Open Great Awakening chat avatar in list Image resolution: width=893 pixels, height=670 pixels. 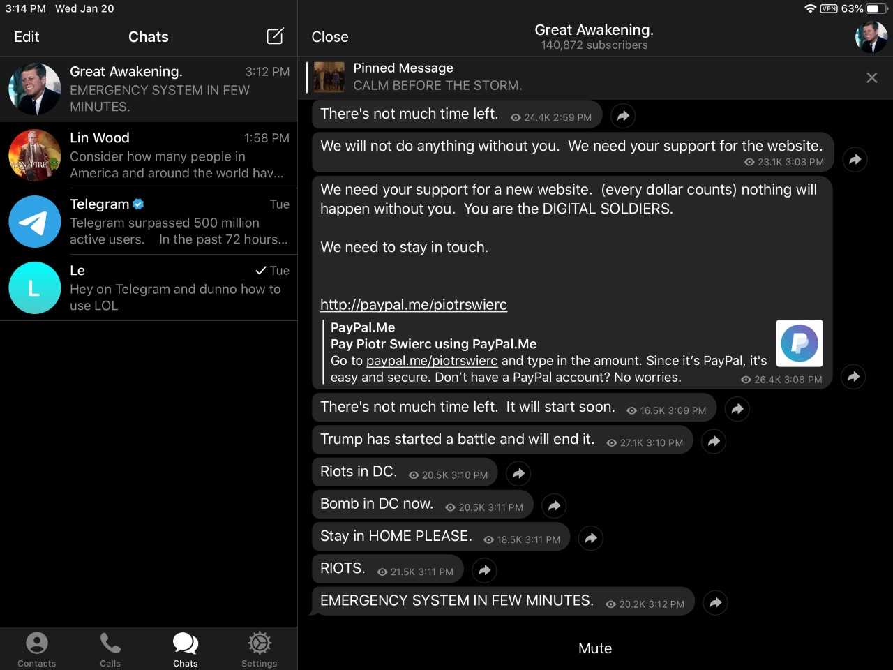(x=35, y=89)
